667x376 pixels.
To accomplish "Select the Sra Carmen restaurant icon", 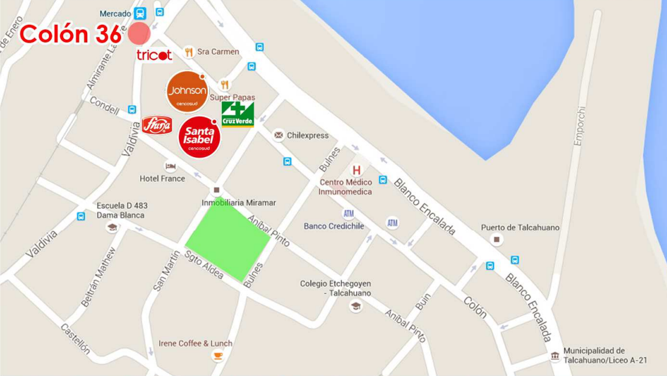I will coord(189,52).
